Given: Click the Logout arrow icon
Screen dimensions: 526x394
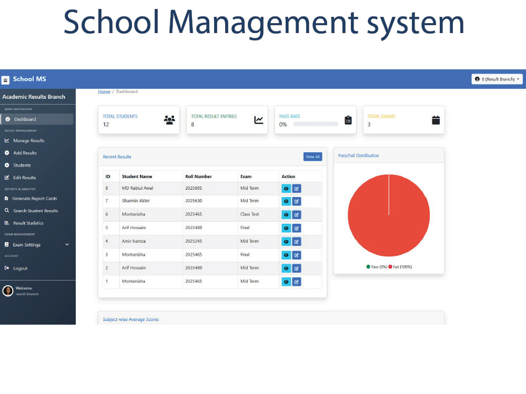Looking at the screenshot, I should click(x=7, y=268).
